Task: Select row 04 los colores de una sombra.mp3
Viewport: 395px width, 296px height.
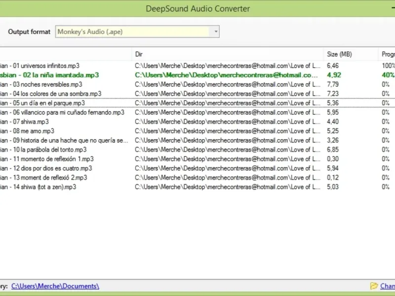Action: [x=197, y=94]
